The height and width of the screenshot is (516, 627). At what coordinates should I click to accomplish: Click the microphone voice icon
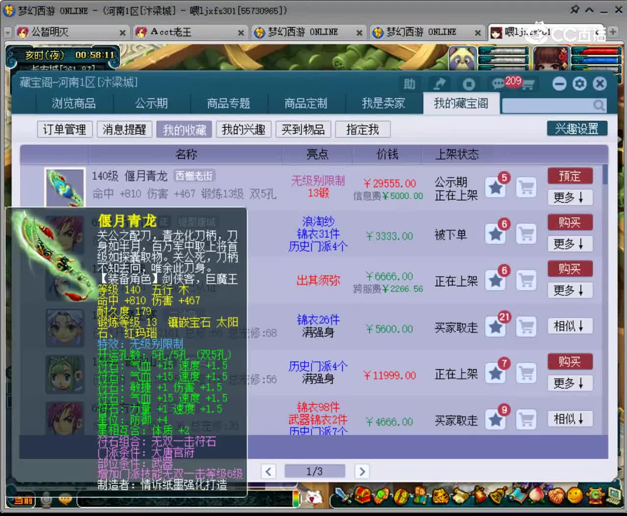46,499
